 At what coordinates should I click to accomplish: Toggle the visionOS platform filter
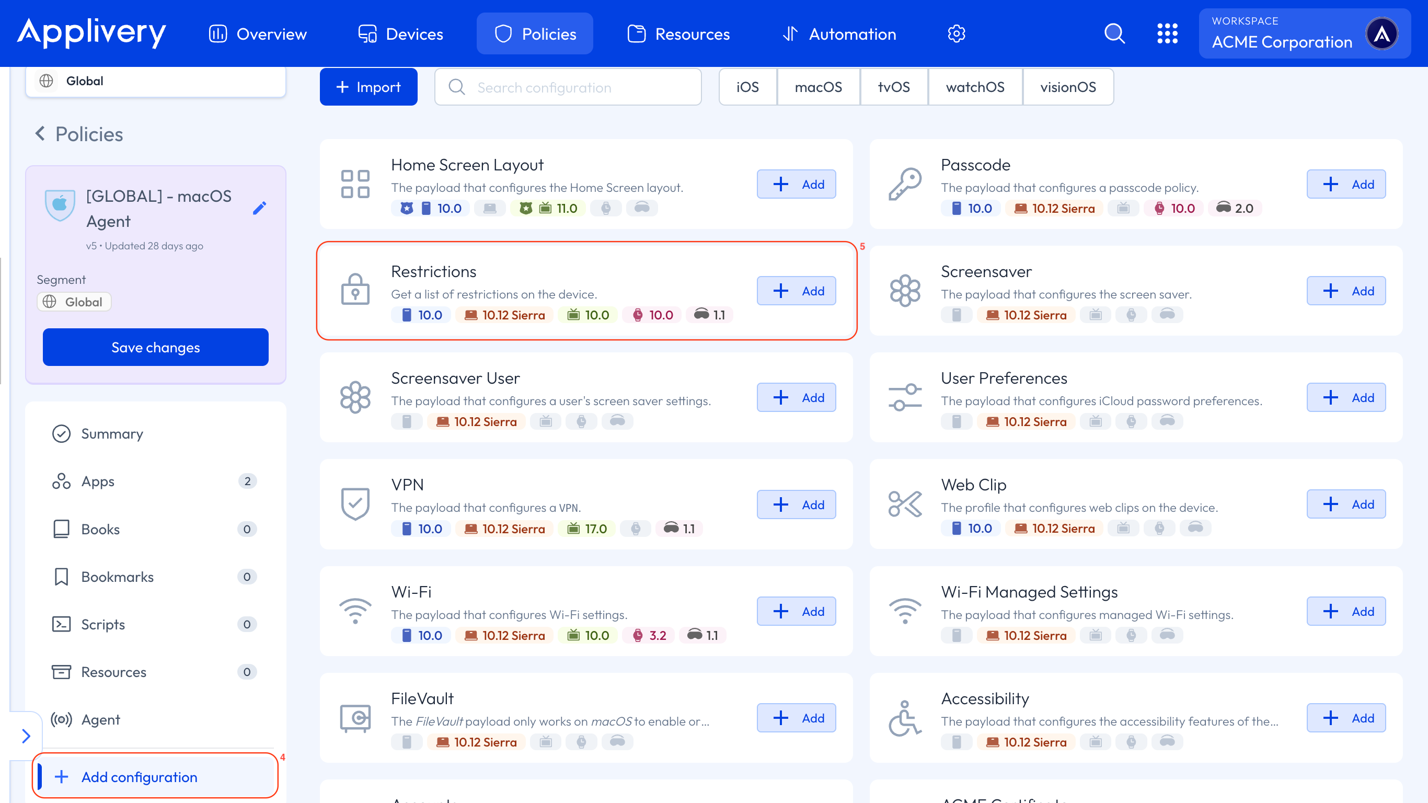click(x=1068, y=87)
